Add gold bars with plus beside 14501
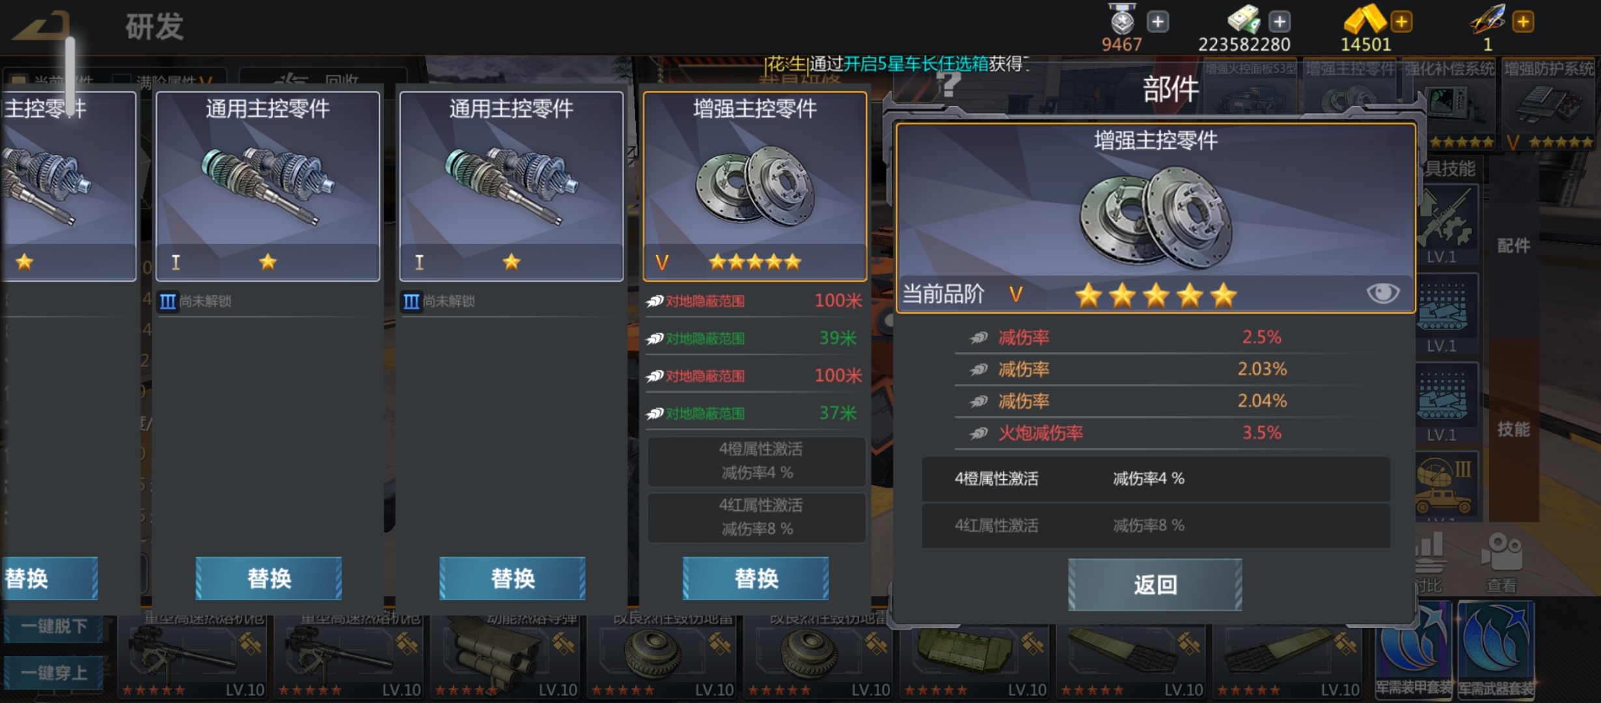Screen dimensions: 1601x703 click(1401, 21)
